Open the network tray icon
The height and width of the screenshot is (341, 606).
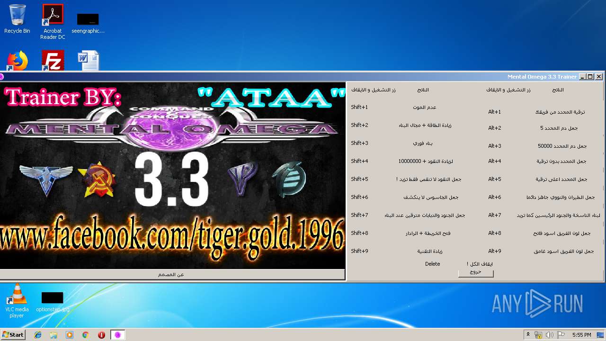[538, 335]
